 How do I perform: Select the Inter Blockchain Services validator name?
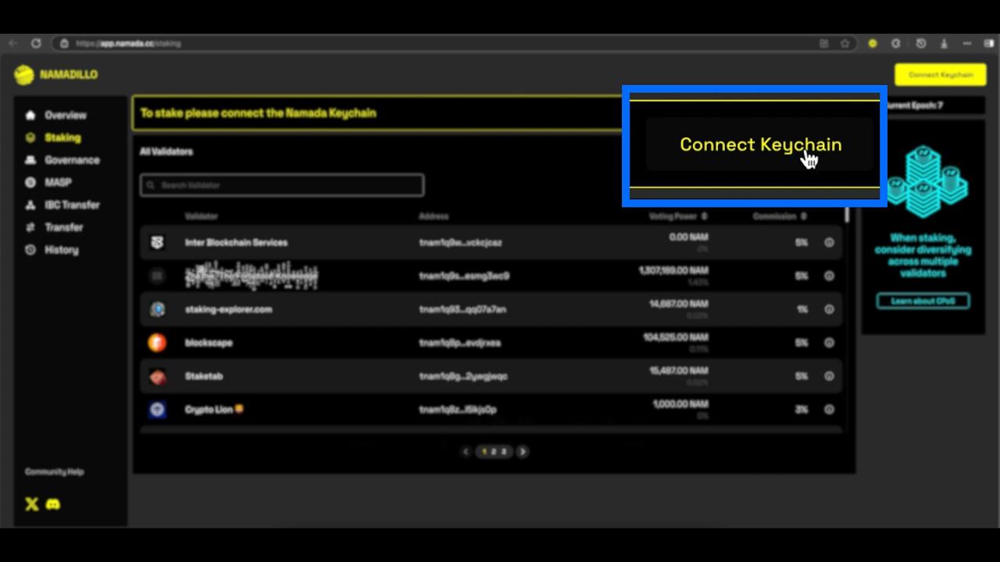(x=236, y=243)
